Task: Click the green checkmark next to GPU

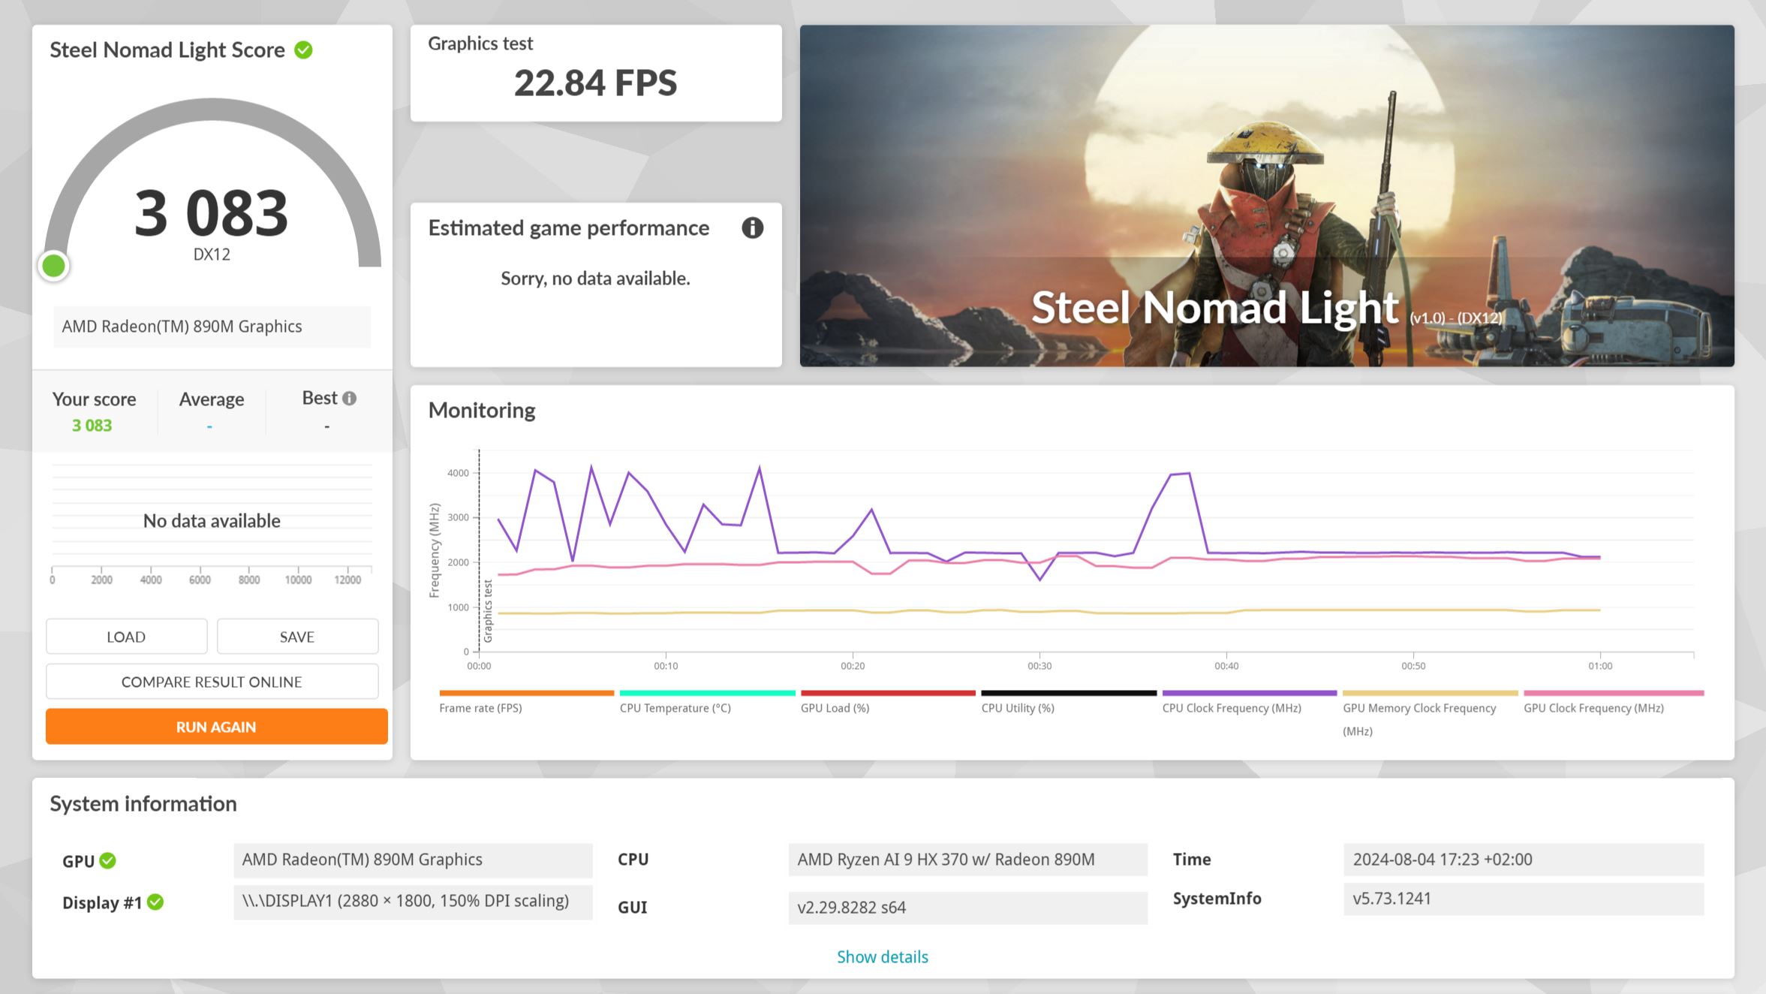Action: tap(108, 860)
